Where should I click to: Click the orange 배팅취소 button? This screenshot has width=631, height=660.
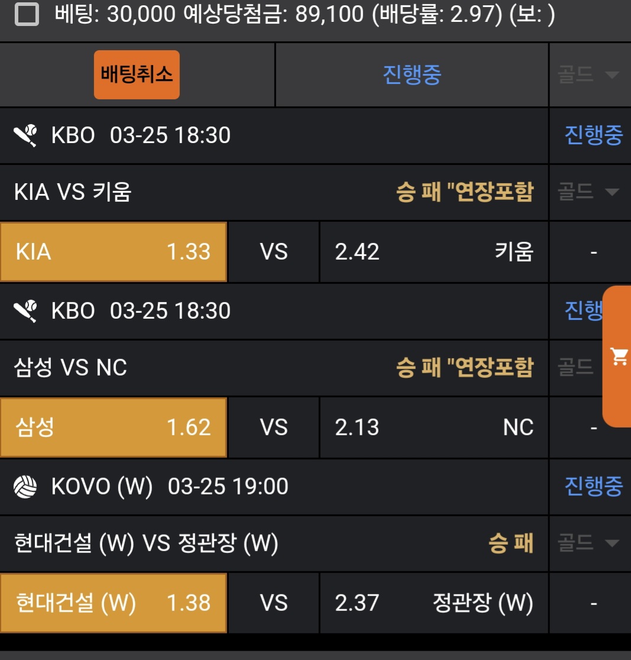click(137, 75)
